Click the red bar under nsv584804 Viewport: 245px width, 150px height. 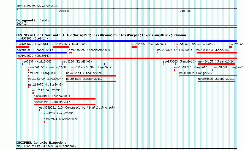click(x=65, y=104)
